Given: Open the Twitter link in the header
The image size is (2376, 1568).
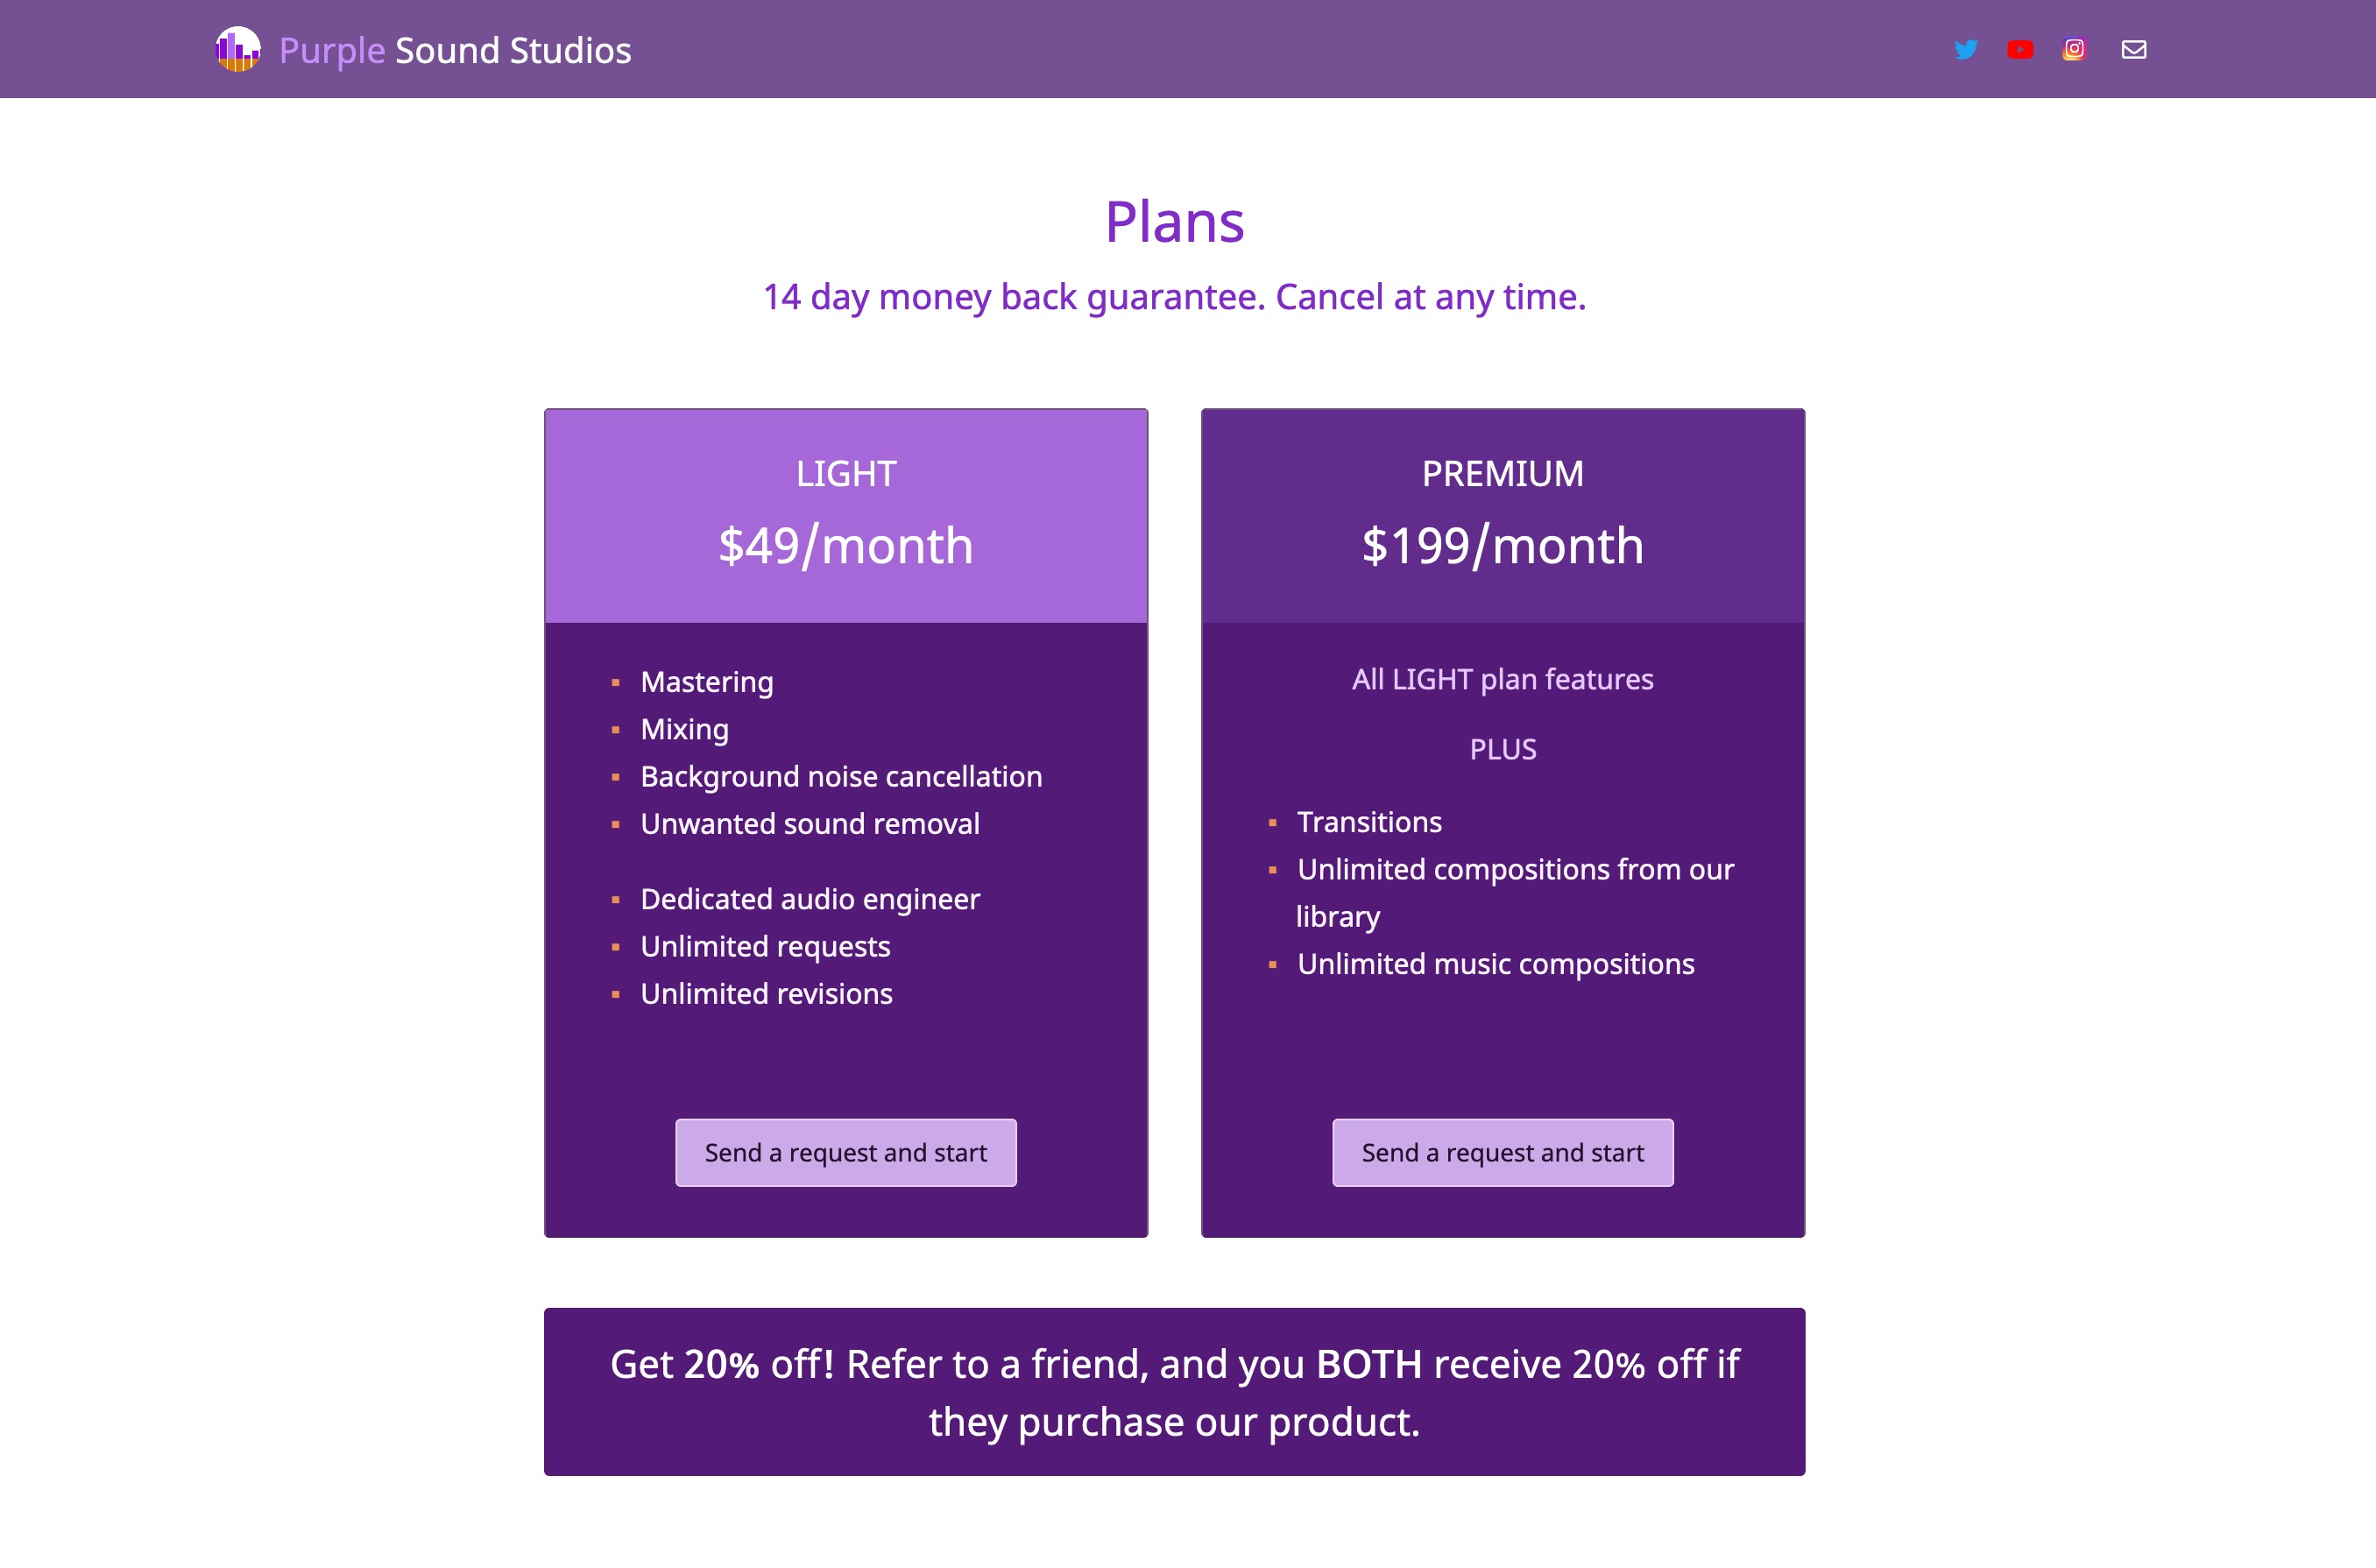Looking at the screenshot, I should 1965,49.
